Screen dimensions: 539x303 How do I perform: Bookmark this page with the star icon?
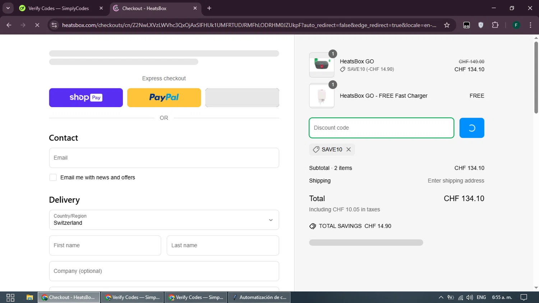pos(447,25)
